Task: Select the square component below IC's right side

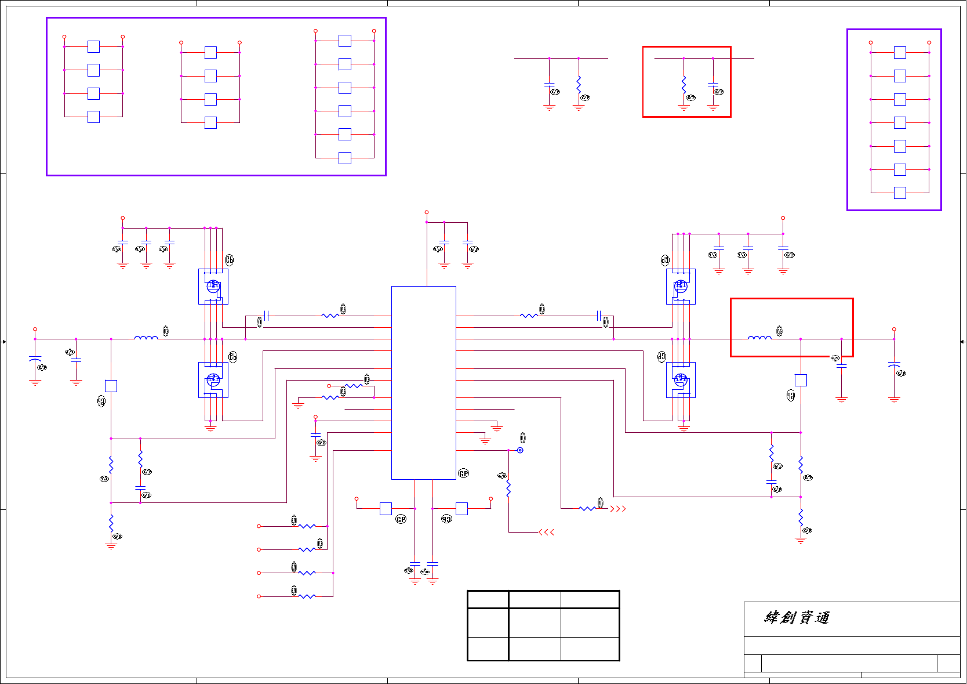Action: coord(461,509)
